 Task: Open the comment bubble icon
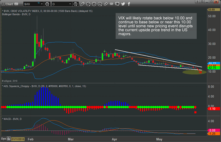(x=117, y=4)
